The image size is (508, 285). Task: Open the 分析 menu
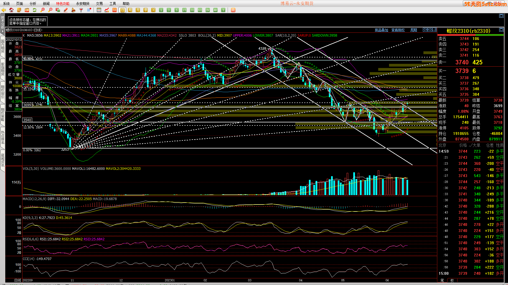[33, 4]
